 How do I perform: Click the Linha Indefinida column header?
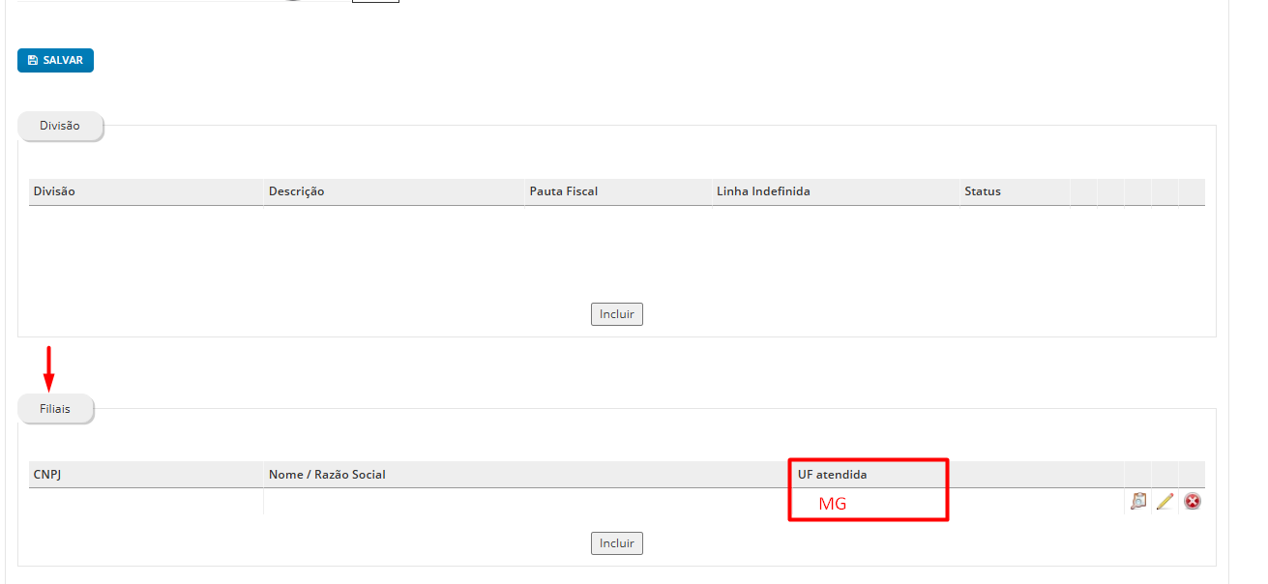763,191
